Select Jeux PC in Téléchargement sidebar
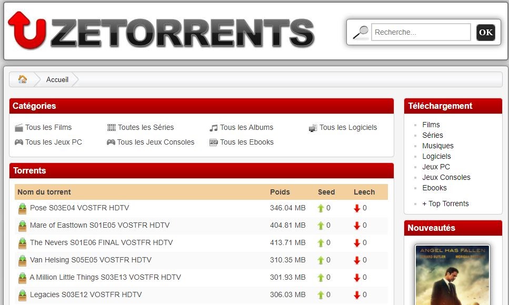509x305 pixels. click(436, 167)
